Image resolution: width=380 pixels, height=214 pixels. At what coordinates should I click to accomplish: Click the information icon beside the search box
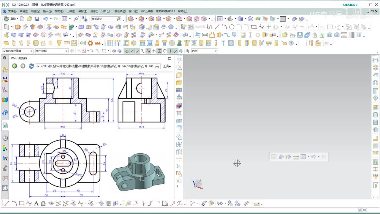[85, 19]
